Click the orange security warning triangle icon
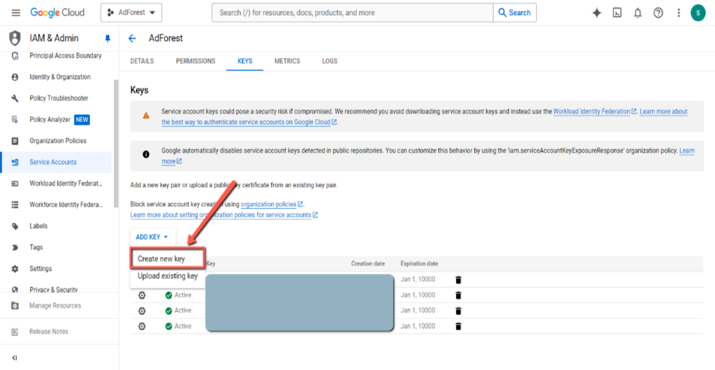 pos(146,116)
